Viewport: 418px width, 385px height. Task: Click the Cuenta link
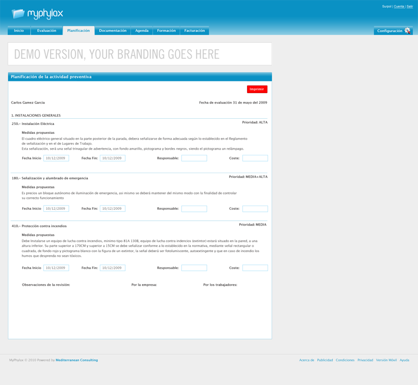pyautogui.click(x=399, y=6)
